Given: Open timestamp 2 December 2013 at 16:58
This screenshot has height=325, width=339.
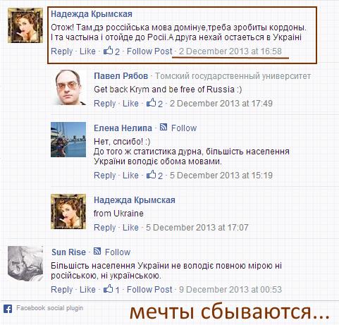Looking at the screenshot, I should (x=230, y=51).
